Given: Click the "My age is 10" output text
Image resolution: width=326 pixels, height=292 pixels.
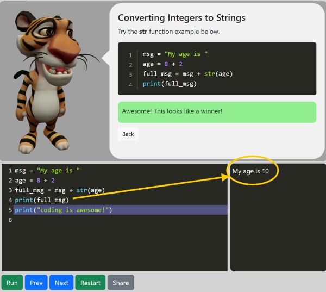Looking at the screenshot, I should [x=250, y=171].
